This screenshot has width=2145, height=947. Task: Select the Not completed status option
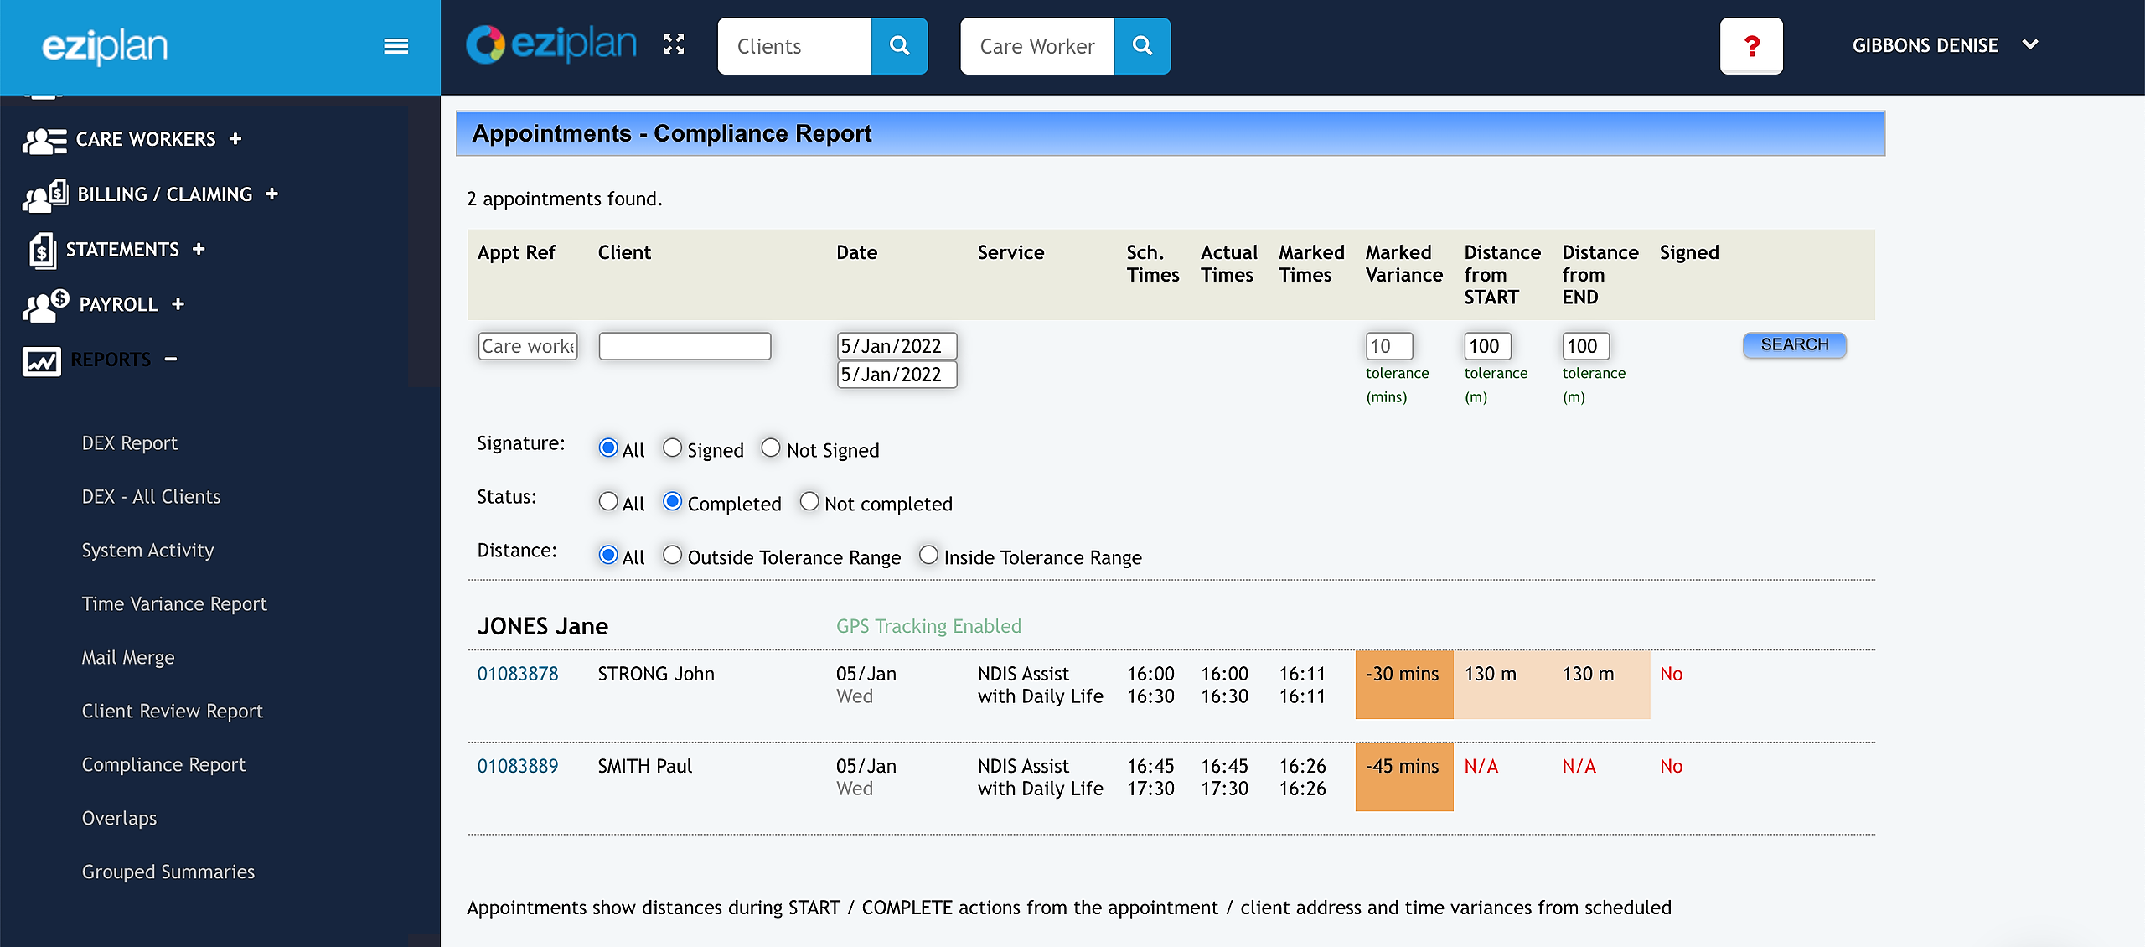pos(809,502)
